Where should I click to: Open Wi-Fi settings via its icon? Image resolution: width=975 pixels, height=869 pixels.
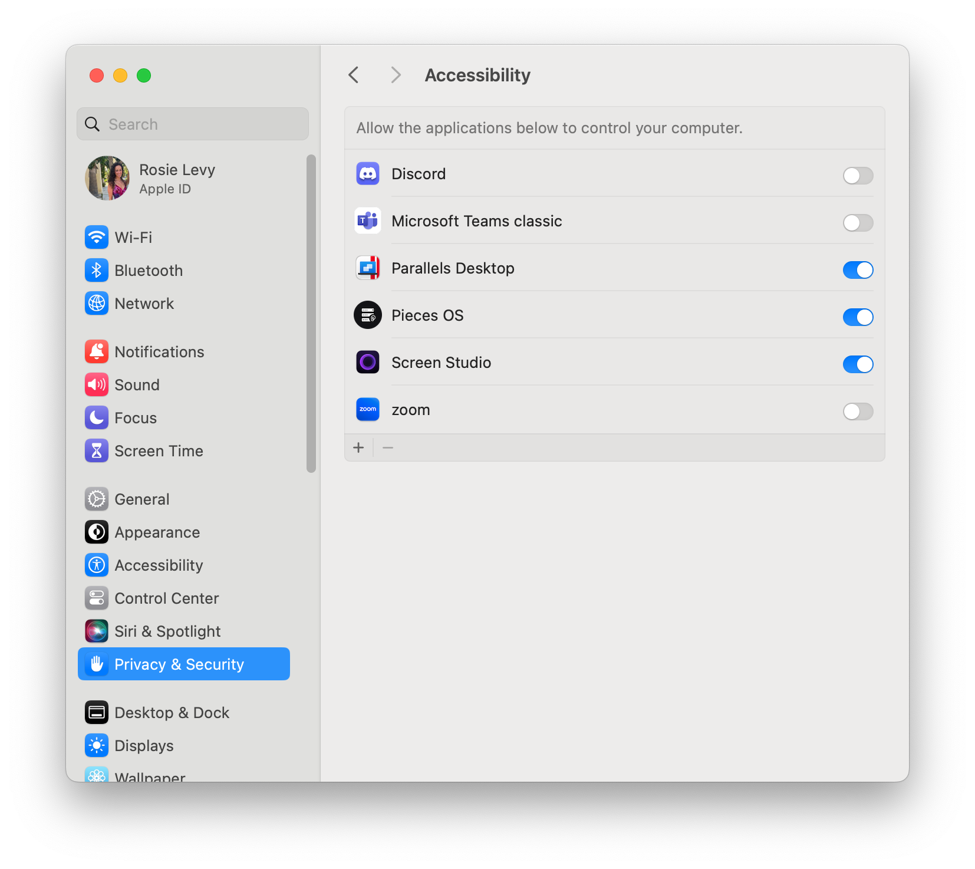click(x=97, y=238)
